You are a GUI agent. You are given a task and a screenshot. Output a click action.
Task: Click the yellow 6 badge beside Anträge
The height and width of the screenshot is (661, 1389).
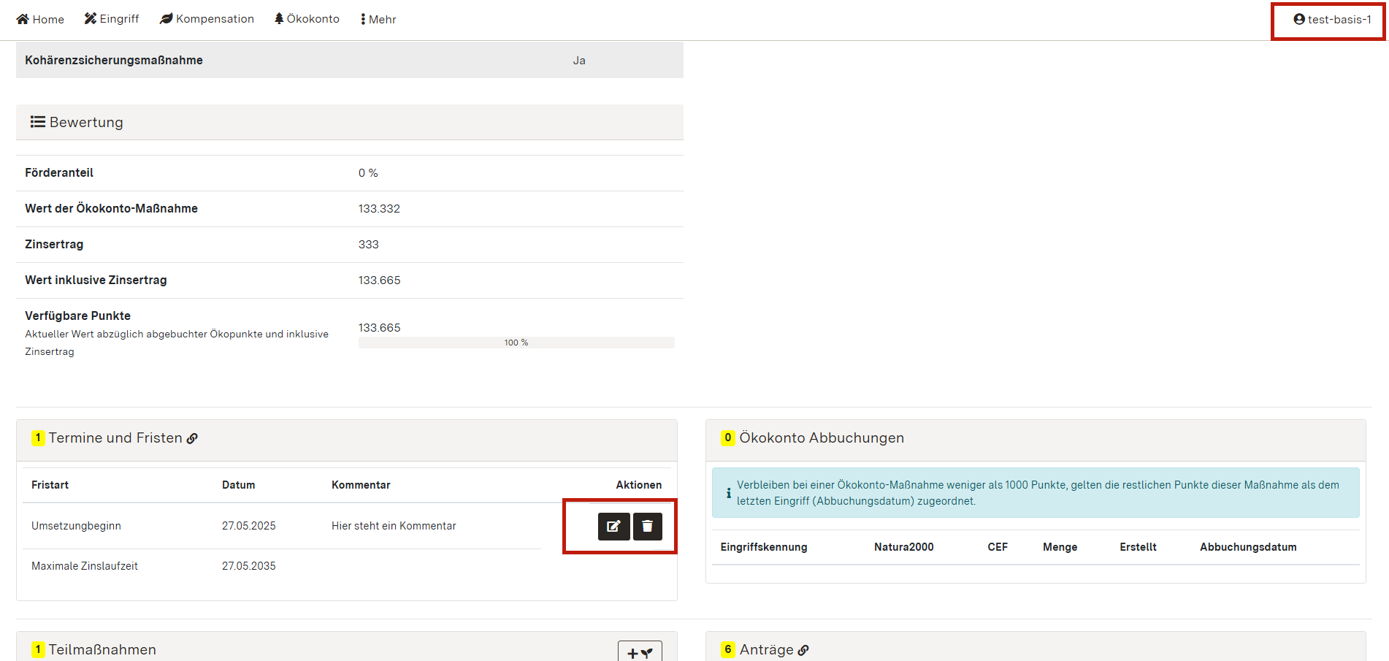(x=727, y=650)
